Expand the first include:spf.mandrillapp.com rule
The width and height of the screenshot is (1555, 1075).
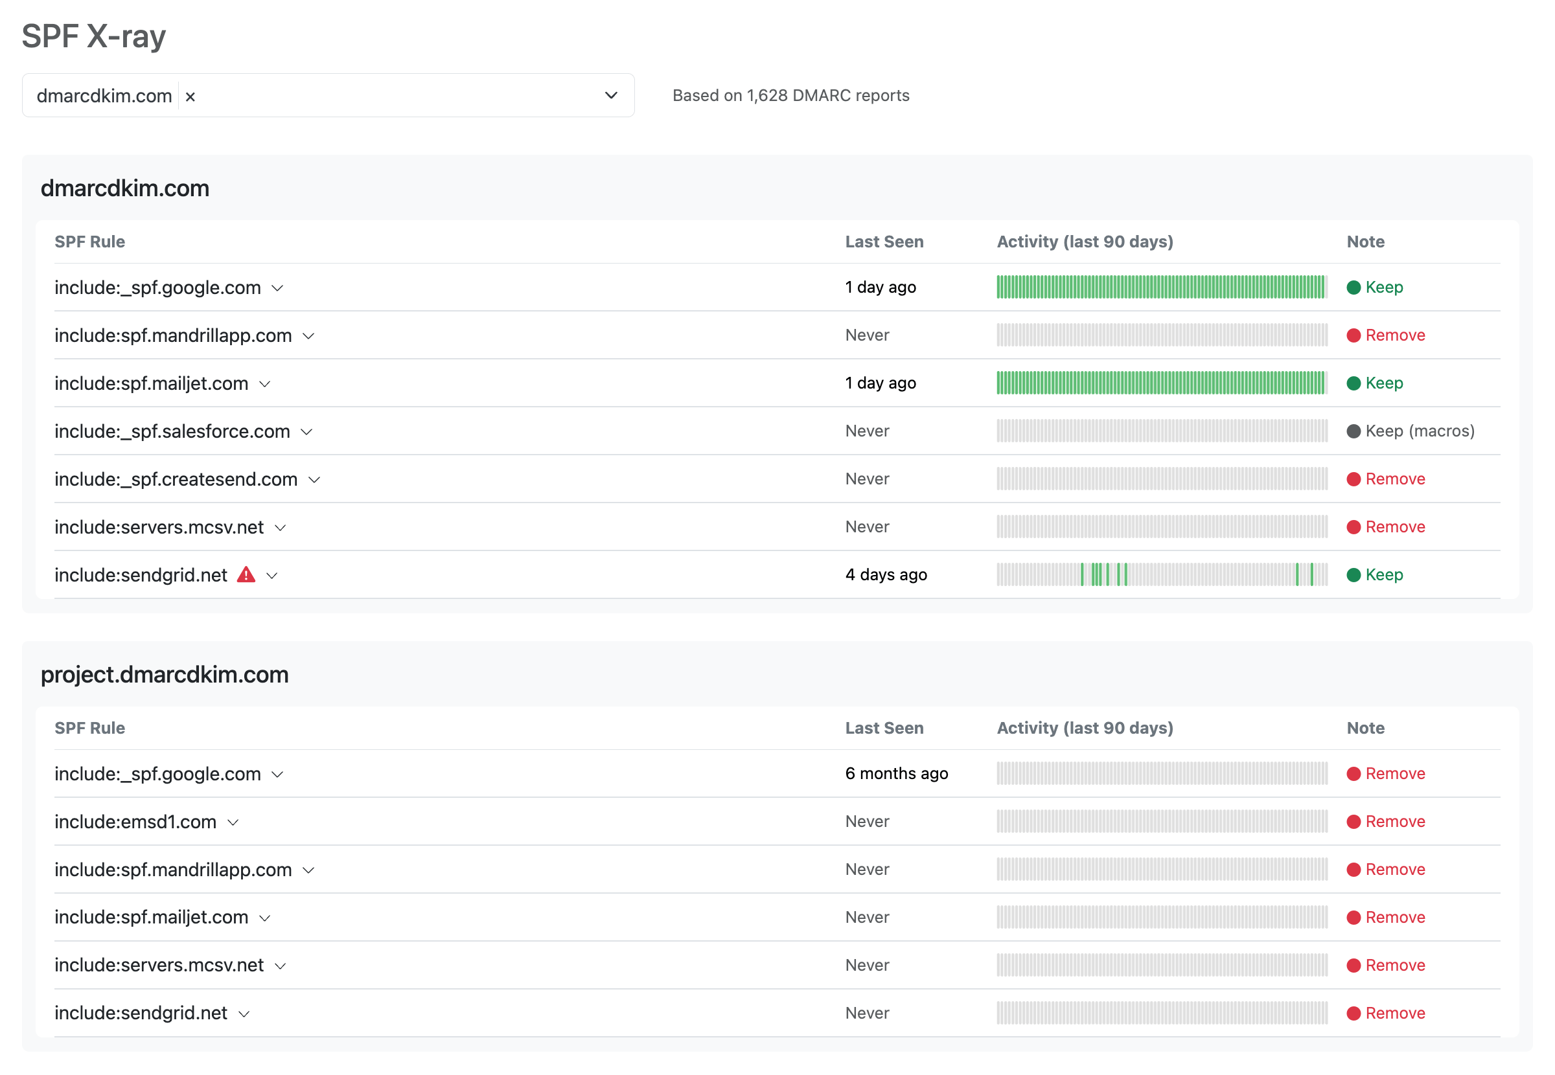pos(308,336)
